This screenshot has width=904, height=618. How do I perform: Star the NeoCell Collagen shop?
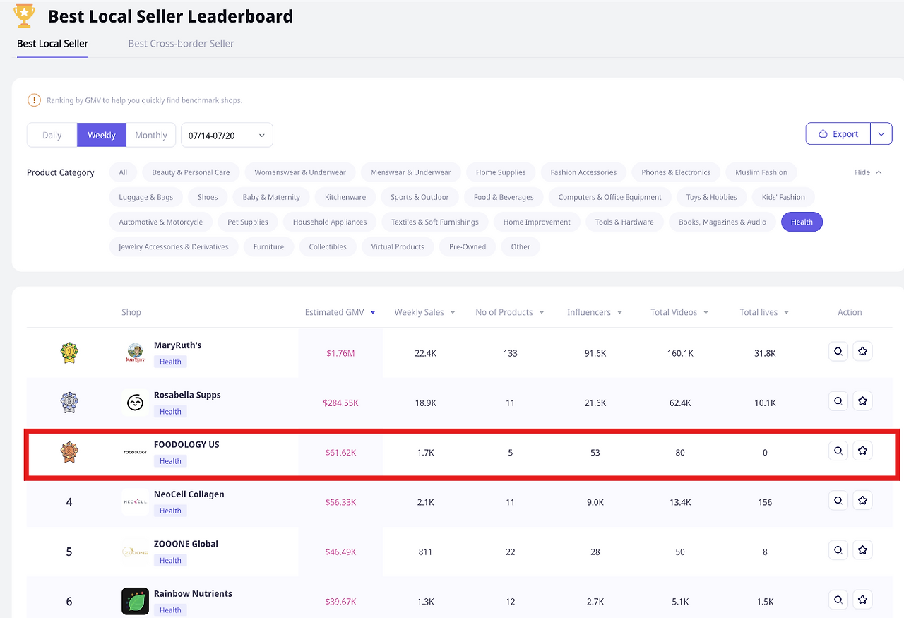[862, 501]
